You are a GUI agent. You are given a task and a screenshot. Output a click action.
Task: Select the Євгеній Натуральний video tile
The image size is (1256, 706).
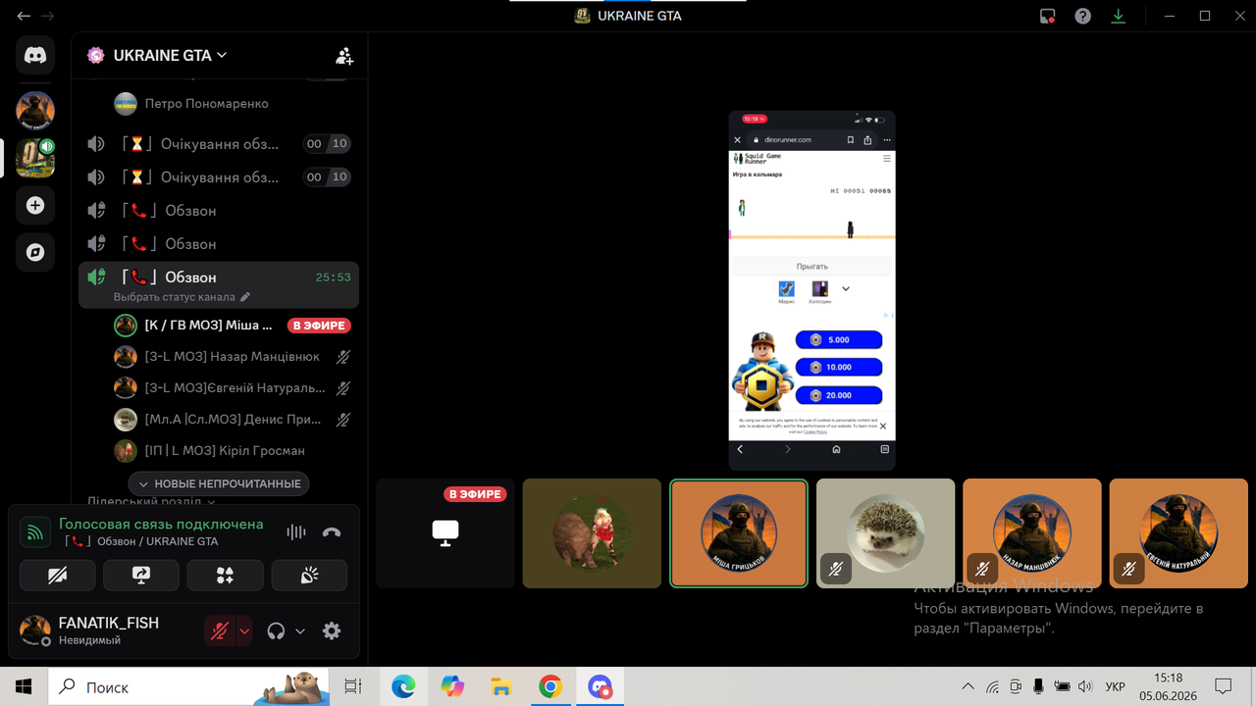1178,533
